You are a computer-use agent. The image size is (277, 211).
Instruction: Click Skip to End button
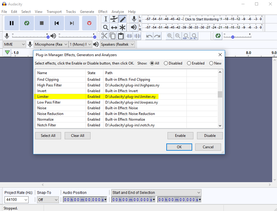72,23
